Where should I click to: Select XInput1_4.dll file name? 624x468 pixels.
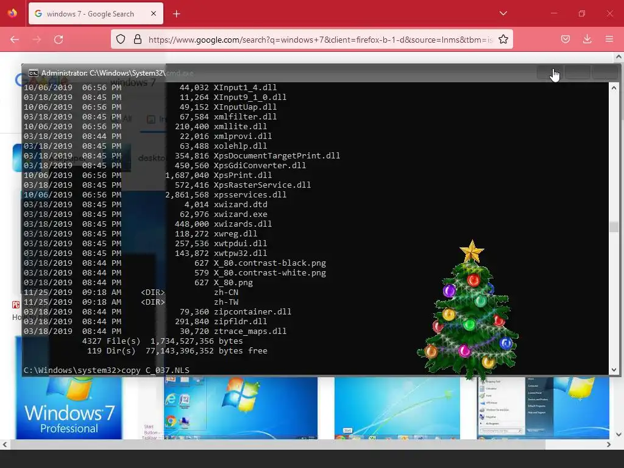tap(245, 88)
